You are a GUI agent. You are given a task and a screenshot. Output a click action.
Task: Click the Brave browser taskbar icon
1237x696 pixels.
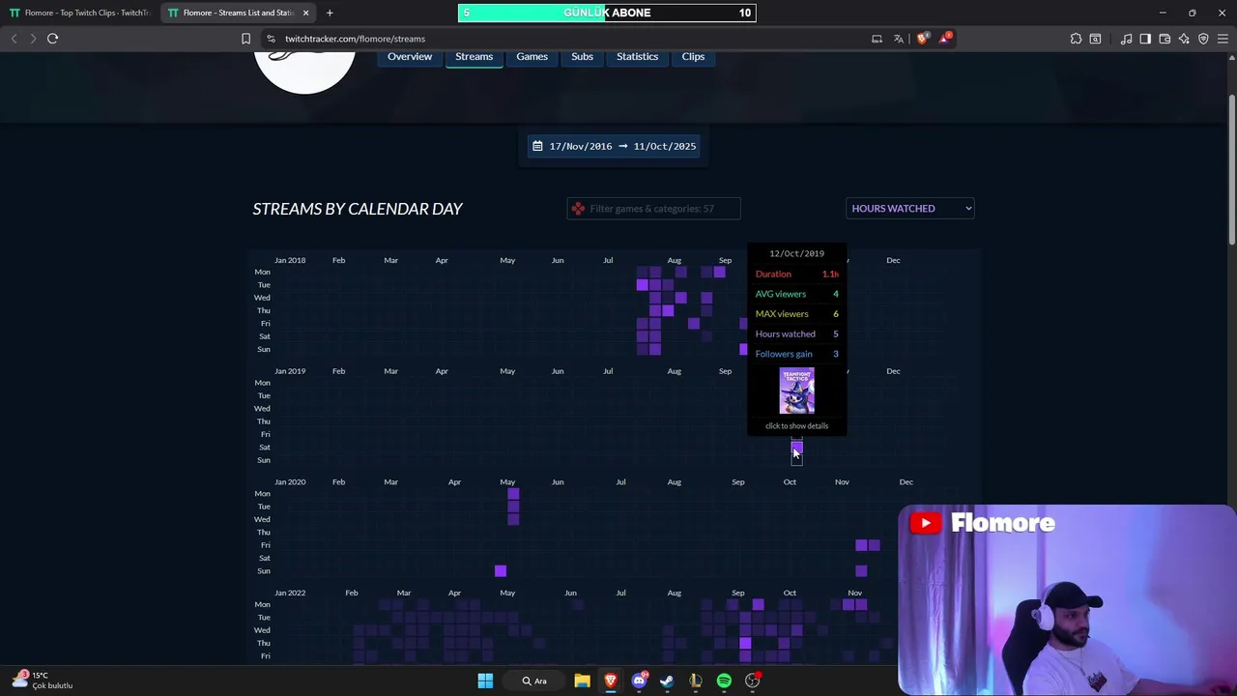click(611, 681)
